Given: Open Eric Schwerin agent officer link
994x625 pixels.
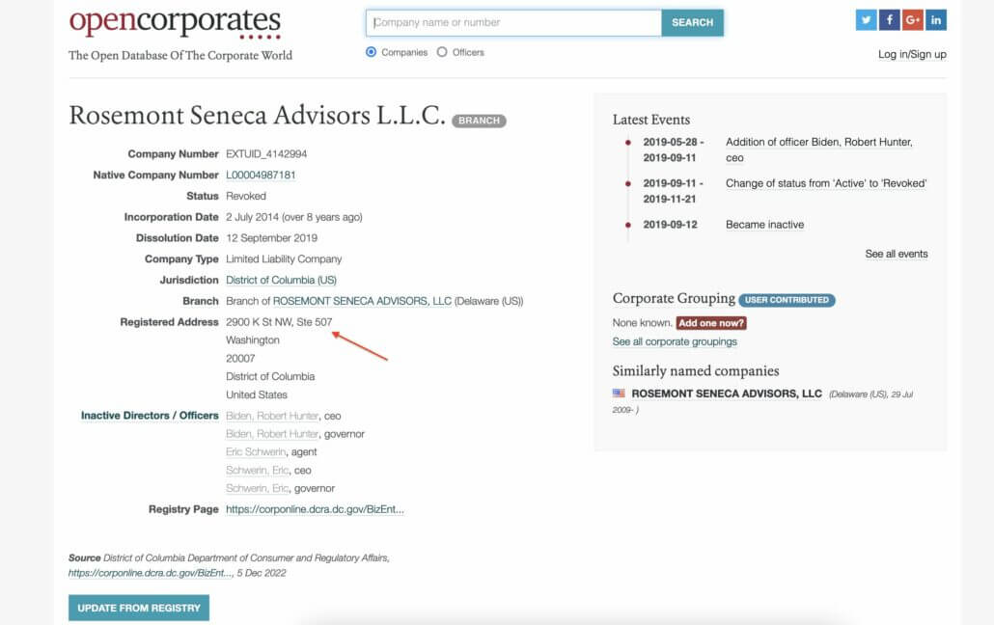Looking at the screenshot, I should tap(256, 452).
